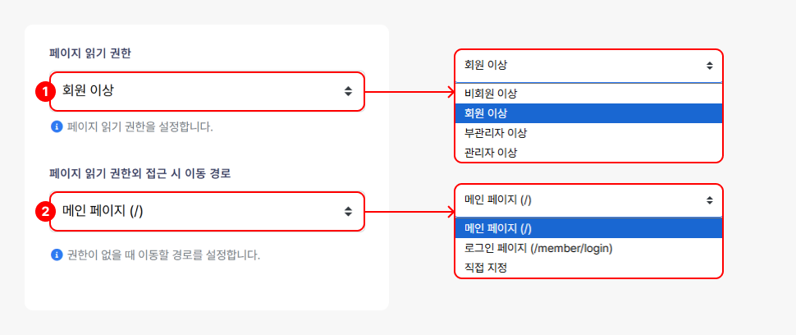Click the red number 1 badge
Image resolution: width=796 pixels, height=335 pixels.
pyautogui.click(x=46, y=91)
